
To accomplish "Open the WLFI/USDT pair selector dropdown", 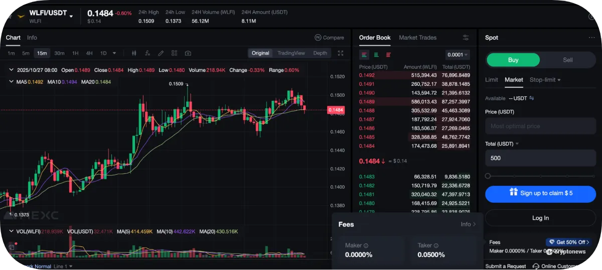I will 71,16.
